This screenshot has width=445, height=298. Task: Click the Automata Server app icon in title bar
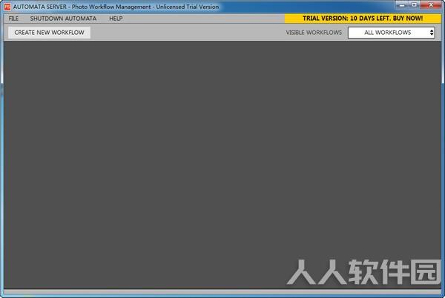[x=7, y=7]
